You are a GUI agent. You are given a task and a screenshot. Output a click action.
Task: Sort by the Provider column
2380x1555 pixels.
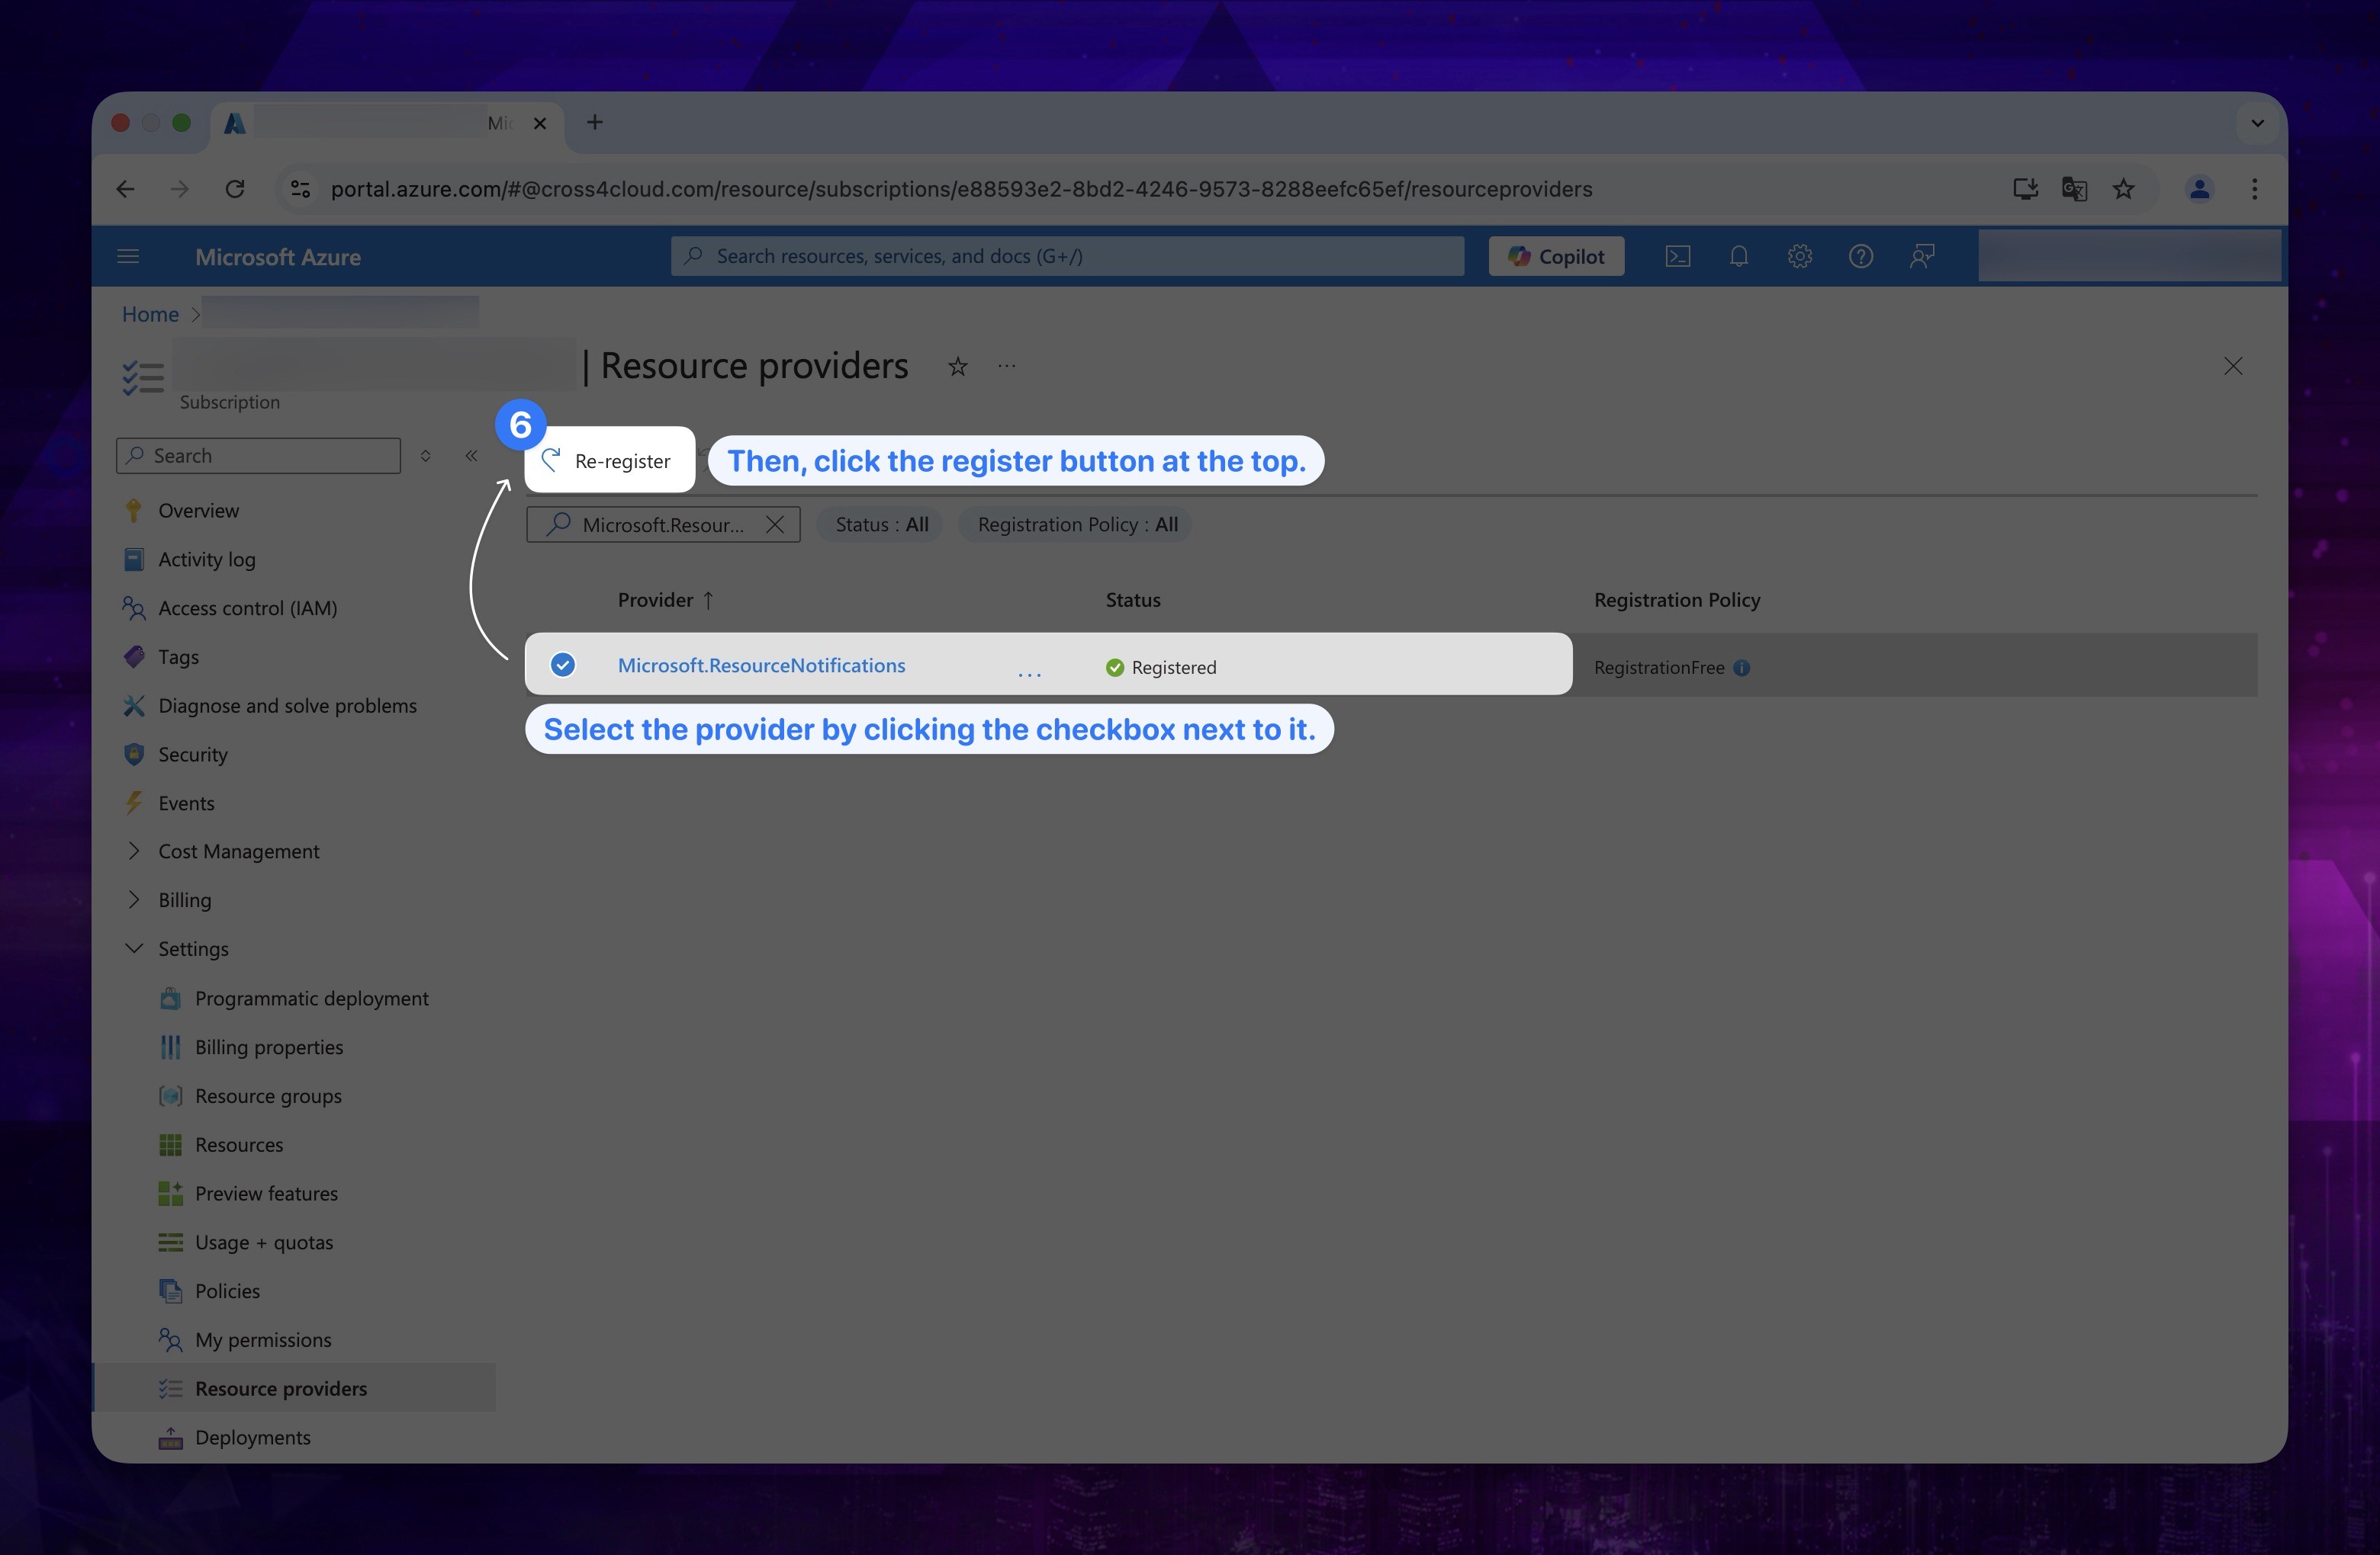pyautogui.click(x=665, y=600)
